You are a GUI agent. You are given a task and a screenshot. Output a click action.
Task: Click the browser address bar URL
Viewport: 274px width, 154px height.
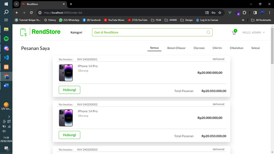[63, 13]
